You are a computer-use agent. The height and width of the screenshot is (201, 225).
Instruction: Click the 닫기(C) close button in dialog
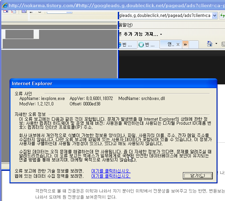(198, 176)
